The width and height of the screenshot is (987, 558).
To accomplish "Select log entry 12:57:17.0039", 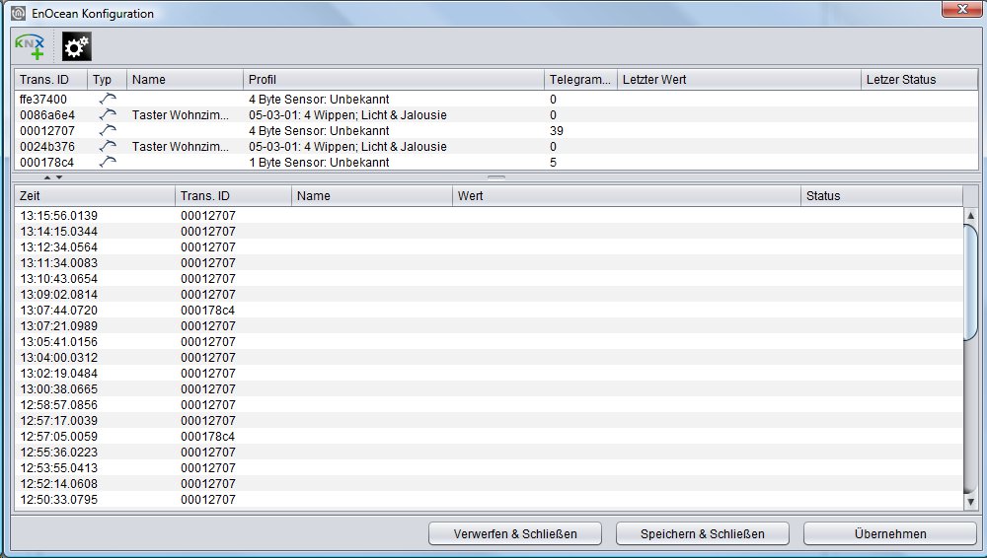I will [490, 420].
